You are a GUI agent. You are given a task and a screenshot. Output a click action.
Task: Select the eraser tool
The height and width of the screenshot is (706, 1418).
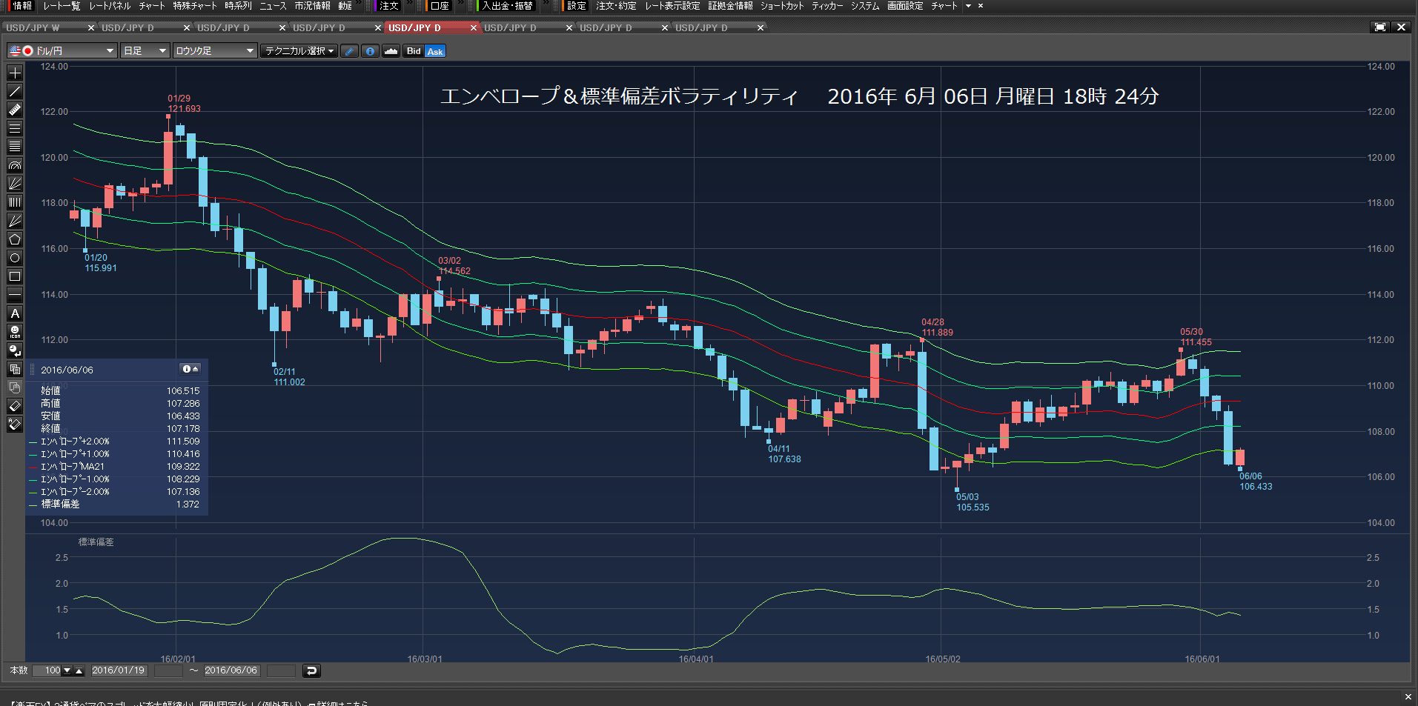pyautogui.click(x=15, y=406)
